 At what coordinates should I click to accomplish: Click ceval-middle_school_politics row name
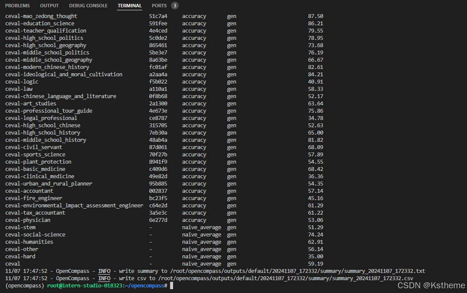47,52
